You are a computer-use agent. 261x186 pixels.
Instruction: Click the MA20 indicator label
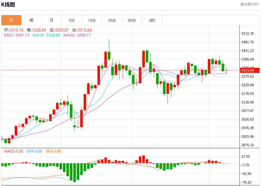pos(77,35)
